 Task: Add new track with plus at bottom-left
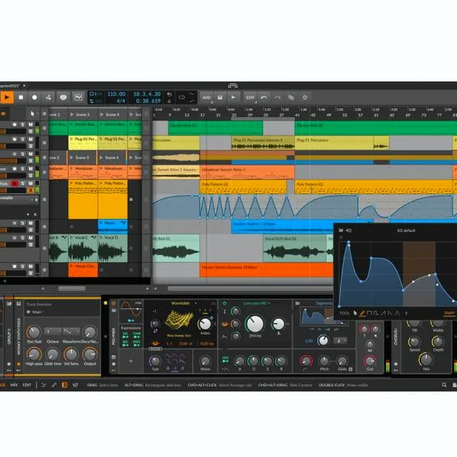4,281
